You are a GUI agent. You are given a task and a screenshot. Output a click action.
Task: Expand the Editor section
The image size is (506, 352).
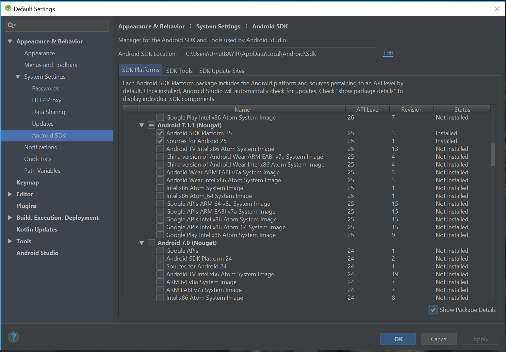pyautogui.click(x=10, y=194)
